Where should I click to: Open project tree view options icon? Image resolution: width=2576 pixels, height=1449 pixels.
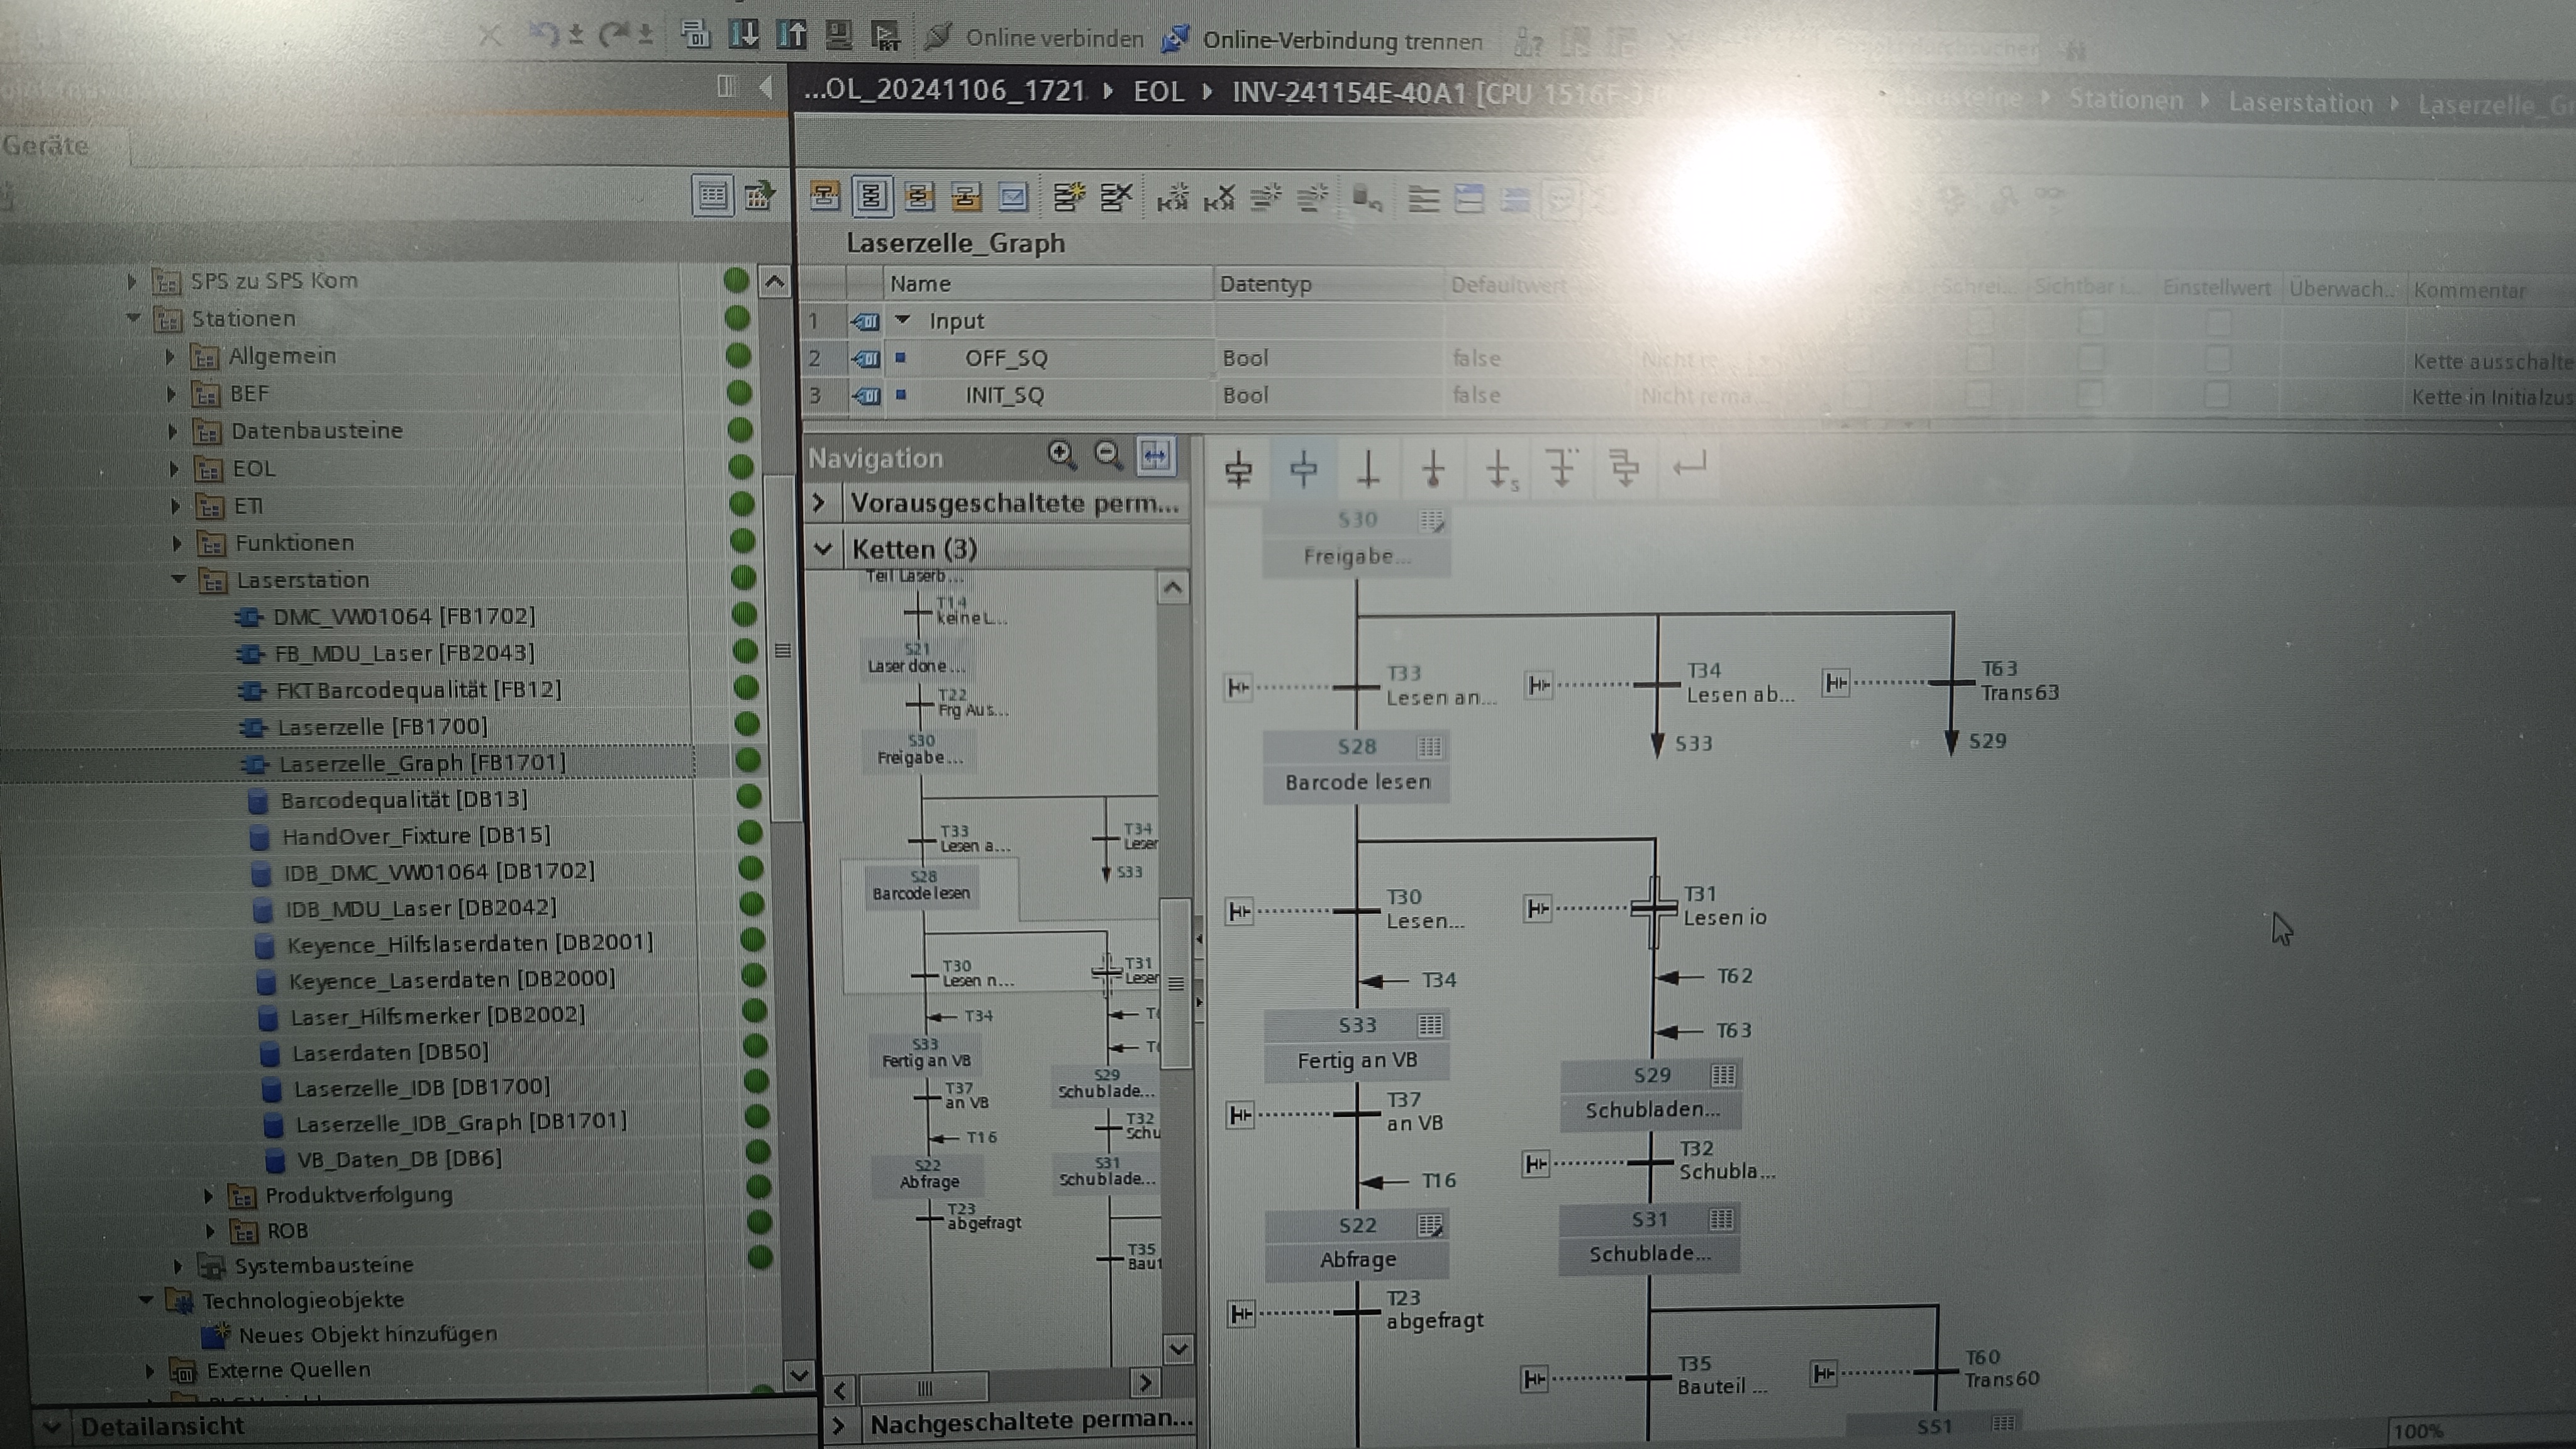pos(712,195)
